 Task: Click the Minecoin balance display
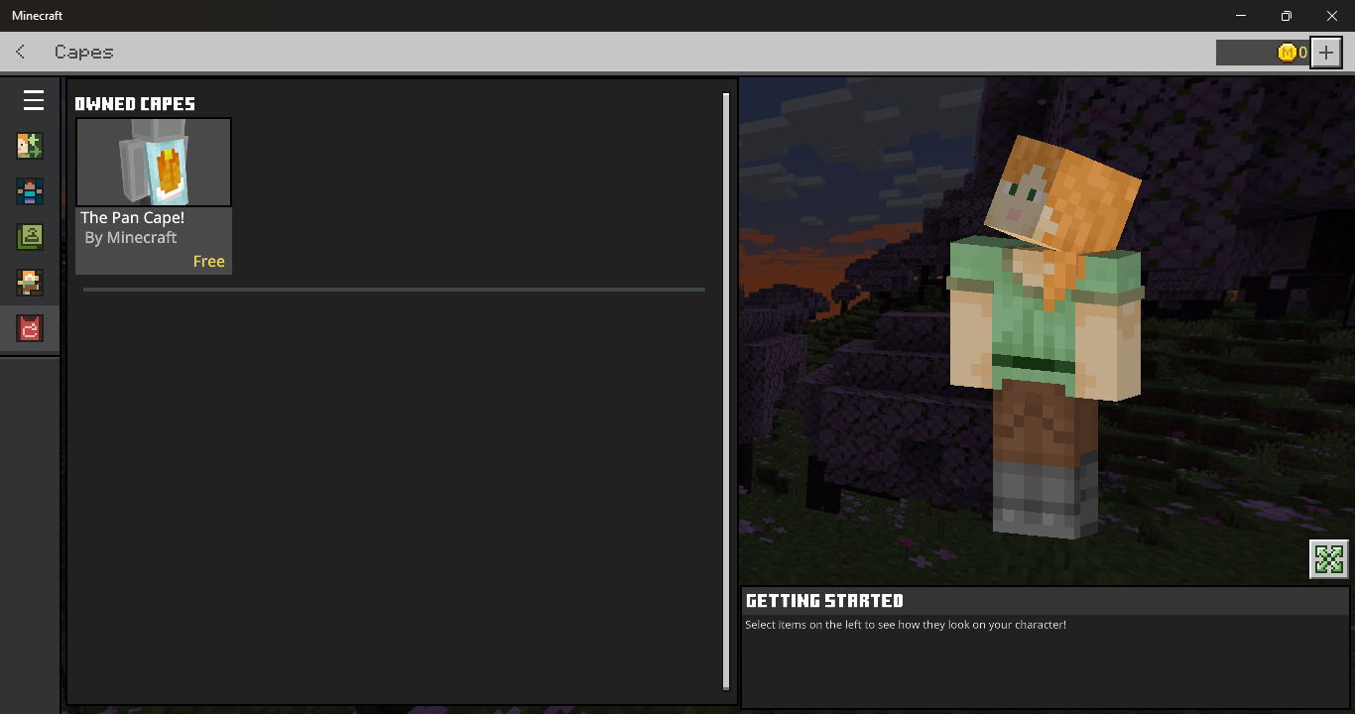pos(1263,53)
